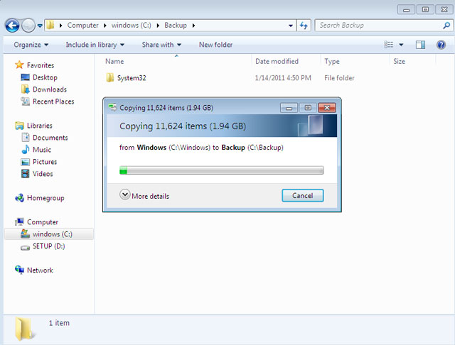
Task: Create a New folder
Action: [x=215, y=45]
